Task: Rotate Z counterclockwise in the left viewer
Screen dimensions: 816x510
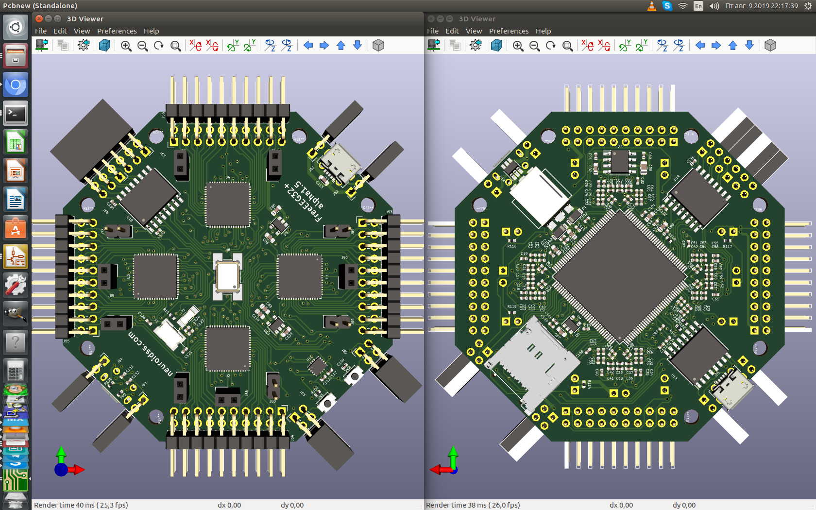Action: pyautogui.click(x=287, y=46)
